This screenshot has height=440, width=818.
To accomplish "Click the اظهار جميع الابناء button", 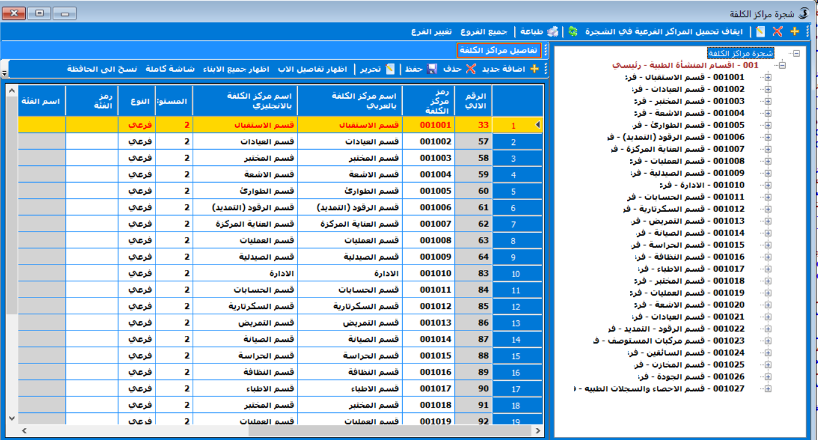I will [236, 69].
